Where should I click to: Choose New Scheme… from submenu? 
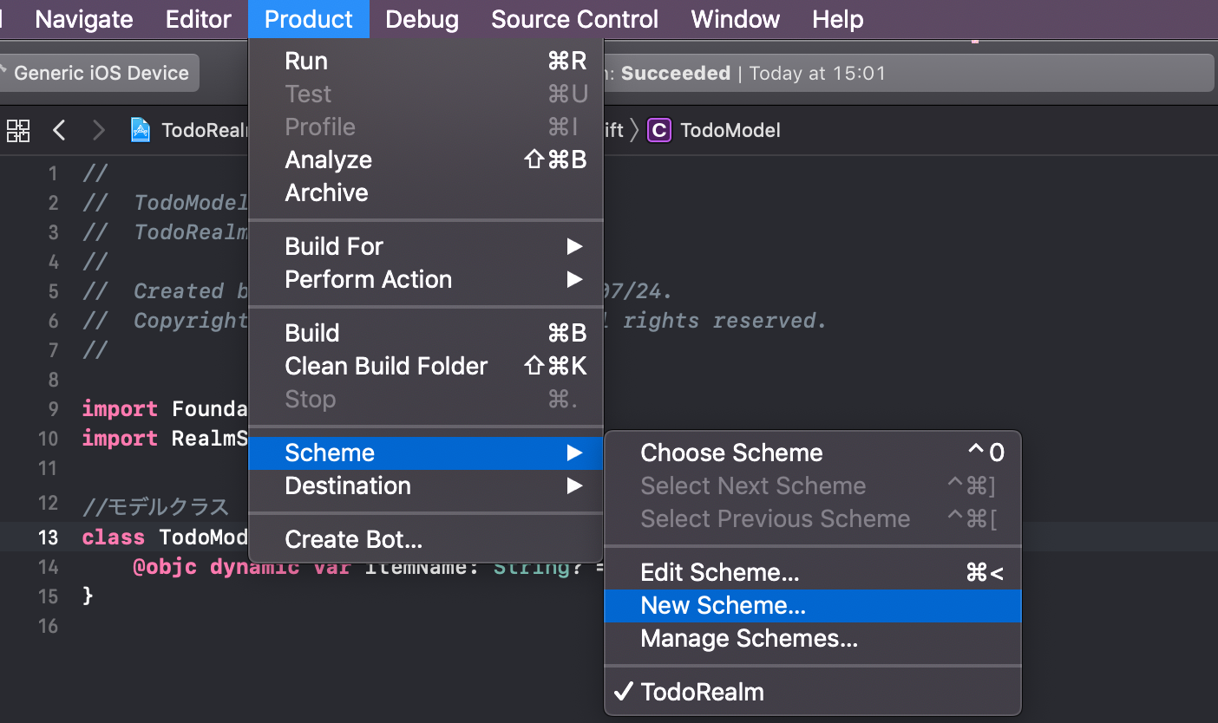(x=723, y=605)
